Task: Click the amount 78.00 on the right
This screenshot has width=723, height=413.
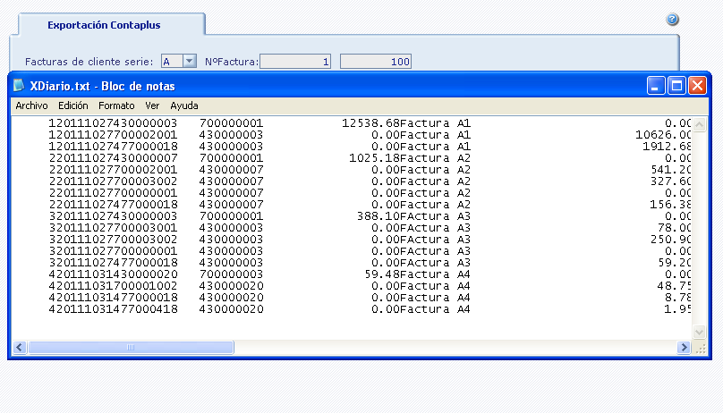Action: (x=674, y=228)
